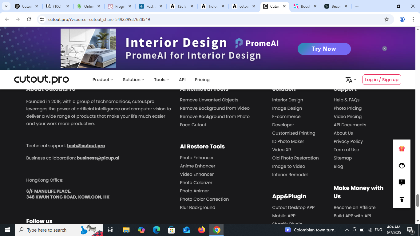Click Log in / Sign up button
The image size is (420, 236).
click(382, 80)
